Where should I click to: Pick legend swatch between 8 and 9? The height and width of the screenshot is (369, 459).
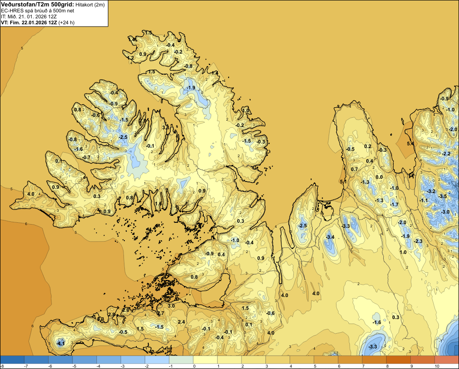point(398,359)
